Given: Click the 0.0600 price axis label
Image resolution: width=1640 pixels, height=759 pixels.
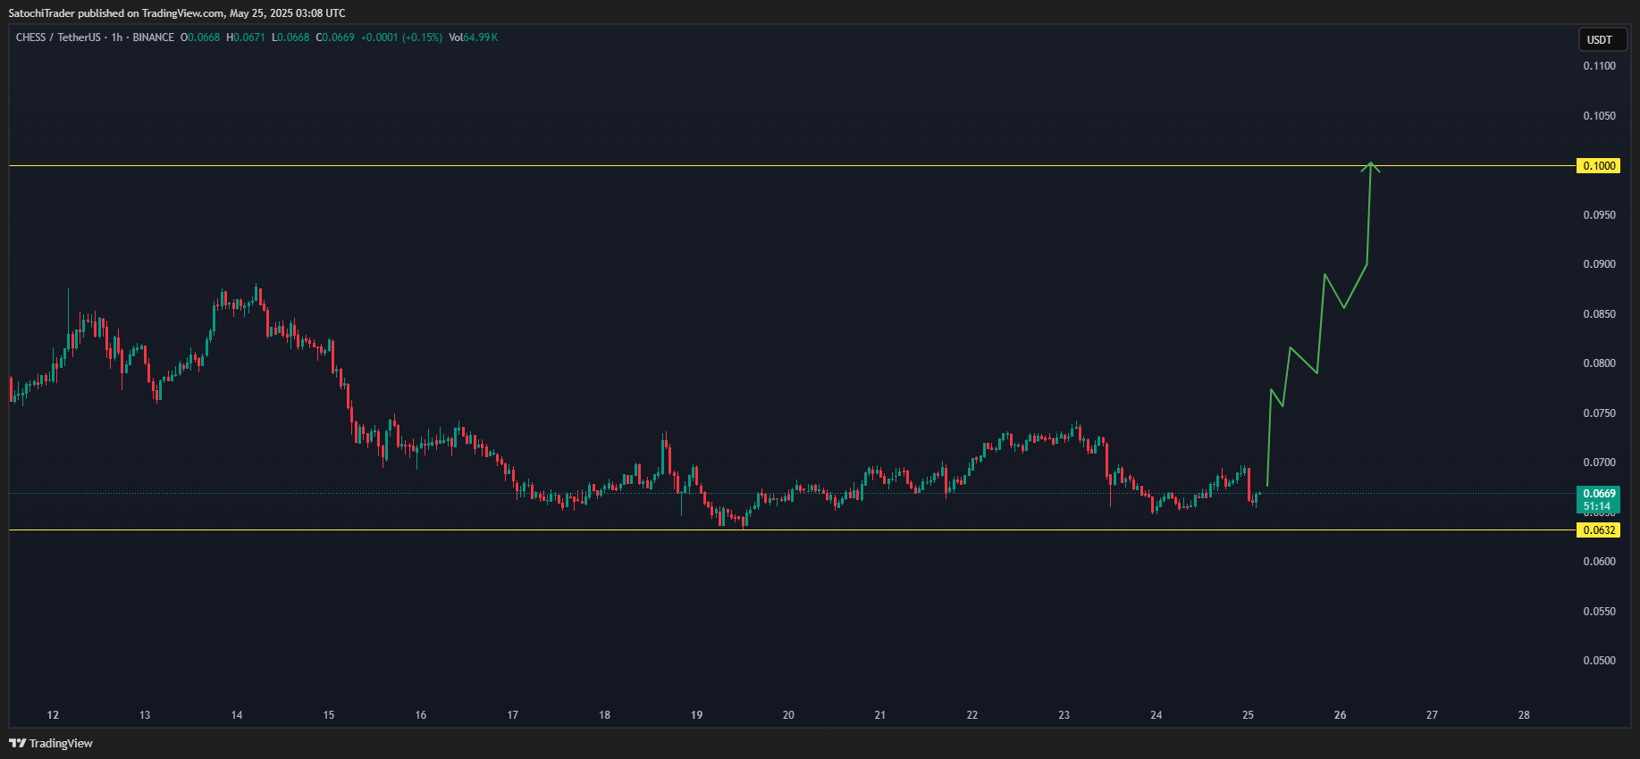Looking at the screenshot, I should (1599, 562).
